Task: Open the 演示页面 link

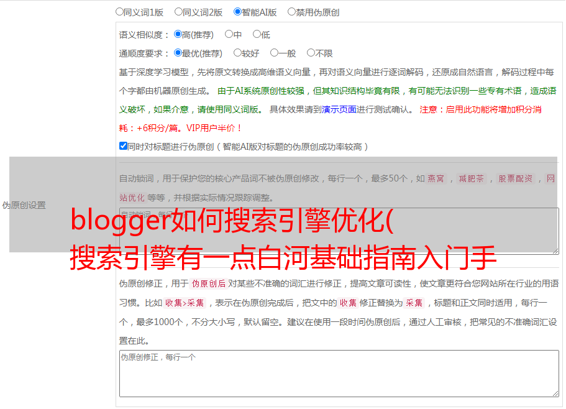Action: (339, 109)
